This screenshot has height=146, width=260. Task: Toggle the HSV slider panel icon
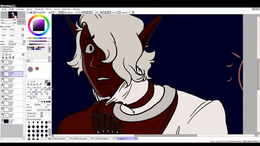[34, 13]
